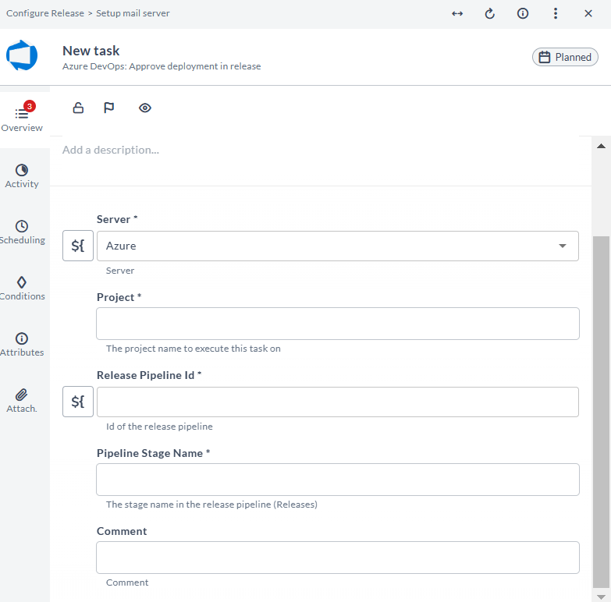Screen dimensions: 611x602
Task: Open the Overview tab
Action: pyautogui.click(x=22, y=119)
